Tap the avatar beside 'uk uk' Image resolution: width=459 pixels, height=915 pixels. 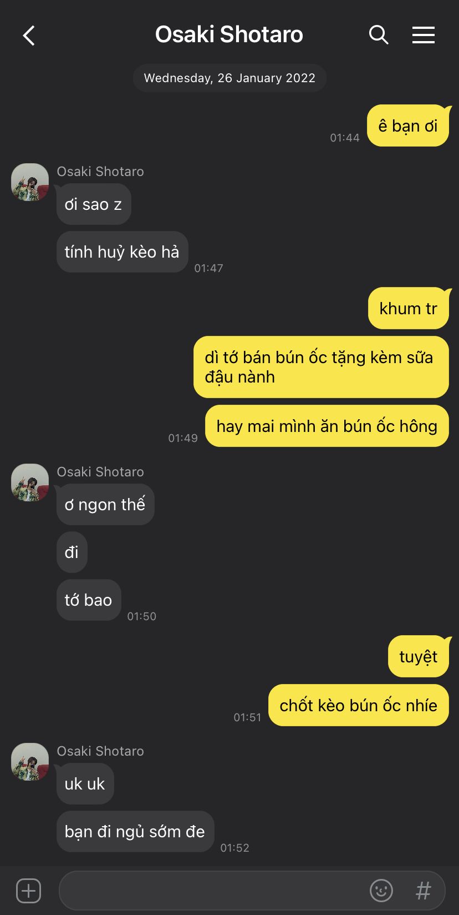click(30, 762)
